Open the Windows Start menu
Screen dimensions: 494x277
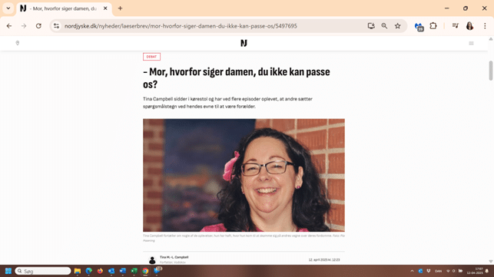point(8,271)
